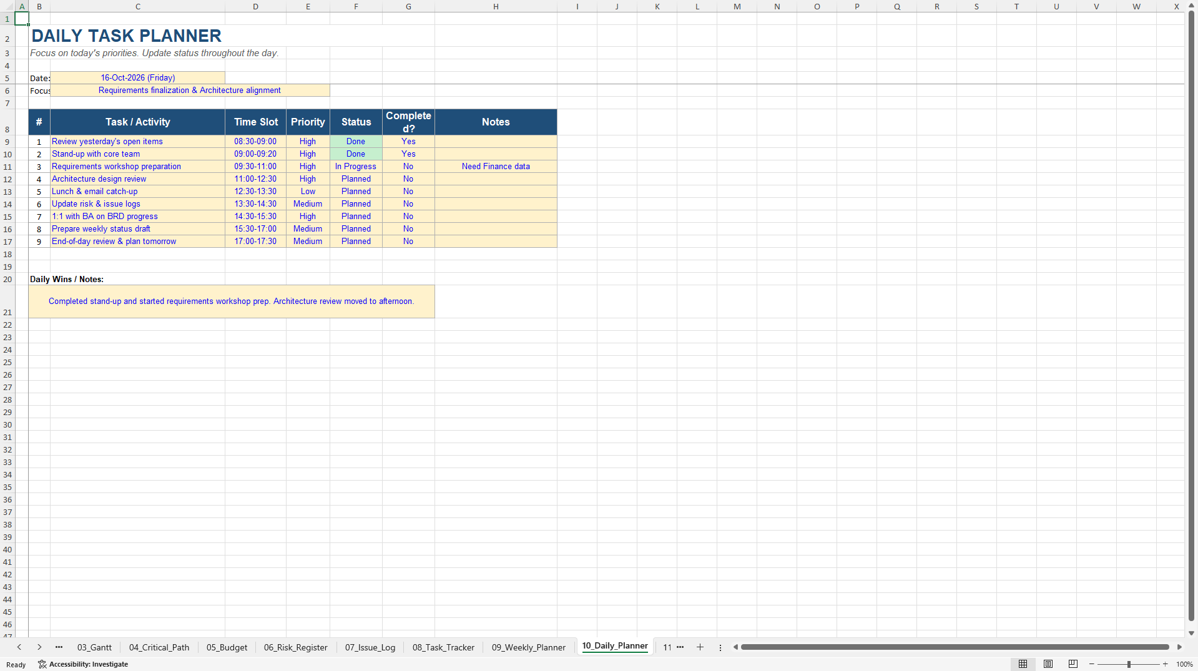The width and height of the screenshot is (1198, 671).
Task: Click the 'Need Finance data' note cell
Action: point(496,167)
